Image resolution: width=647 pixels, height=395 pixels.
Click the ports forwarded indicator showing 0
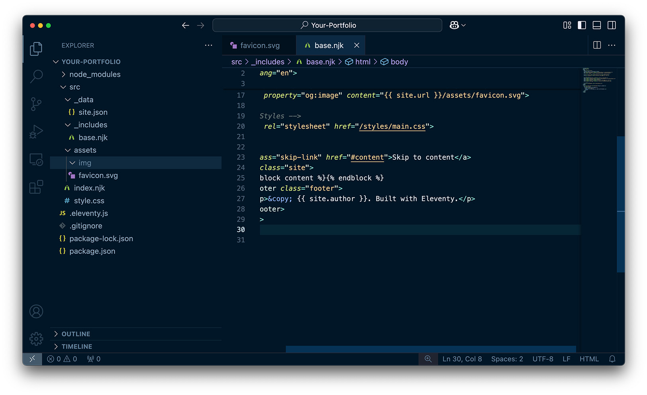(x=94, y=359)
